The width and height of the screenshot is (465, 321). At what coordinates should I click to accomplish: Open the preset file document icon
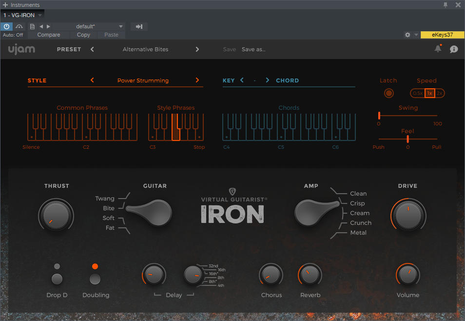coord(32,26)
